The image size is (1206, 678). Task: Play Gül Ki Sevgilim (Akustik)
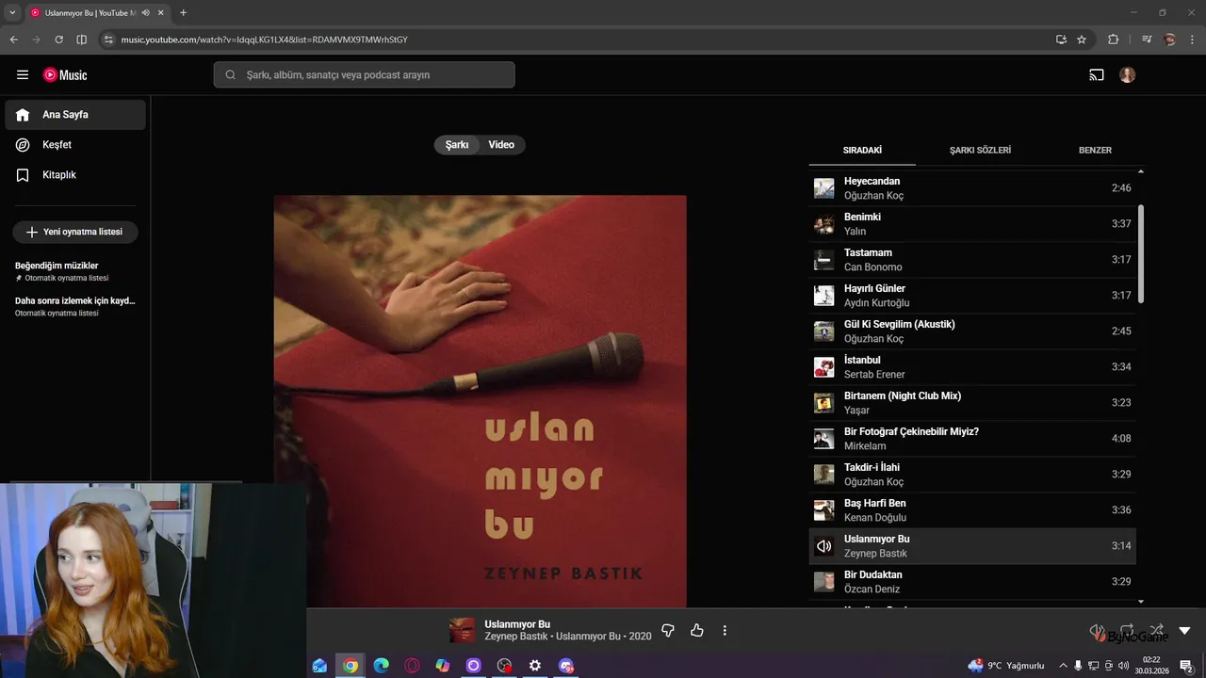(x=972, y=331)
